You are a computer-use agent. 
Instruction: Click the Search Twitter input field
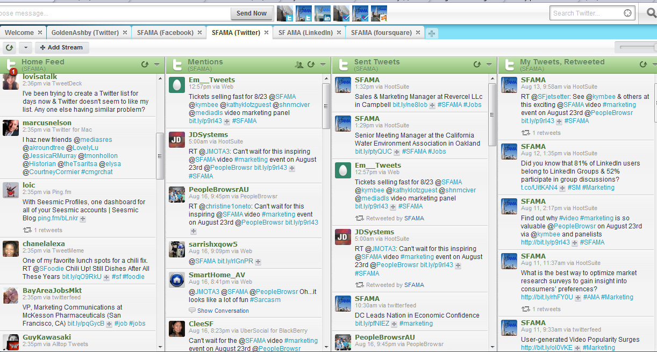coord(586,13)
